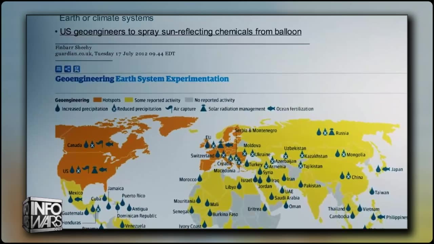This screenshot has height=244, width=434.
Task: Click Tajikistan's reduced precipitation icon
Action: [x=300, y=165]
